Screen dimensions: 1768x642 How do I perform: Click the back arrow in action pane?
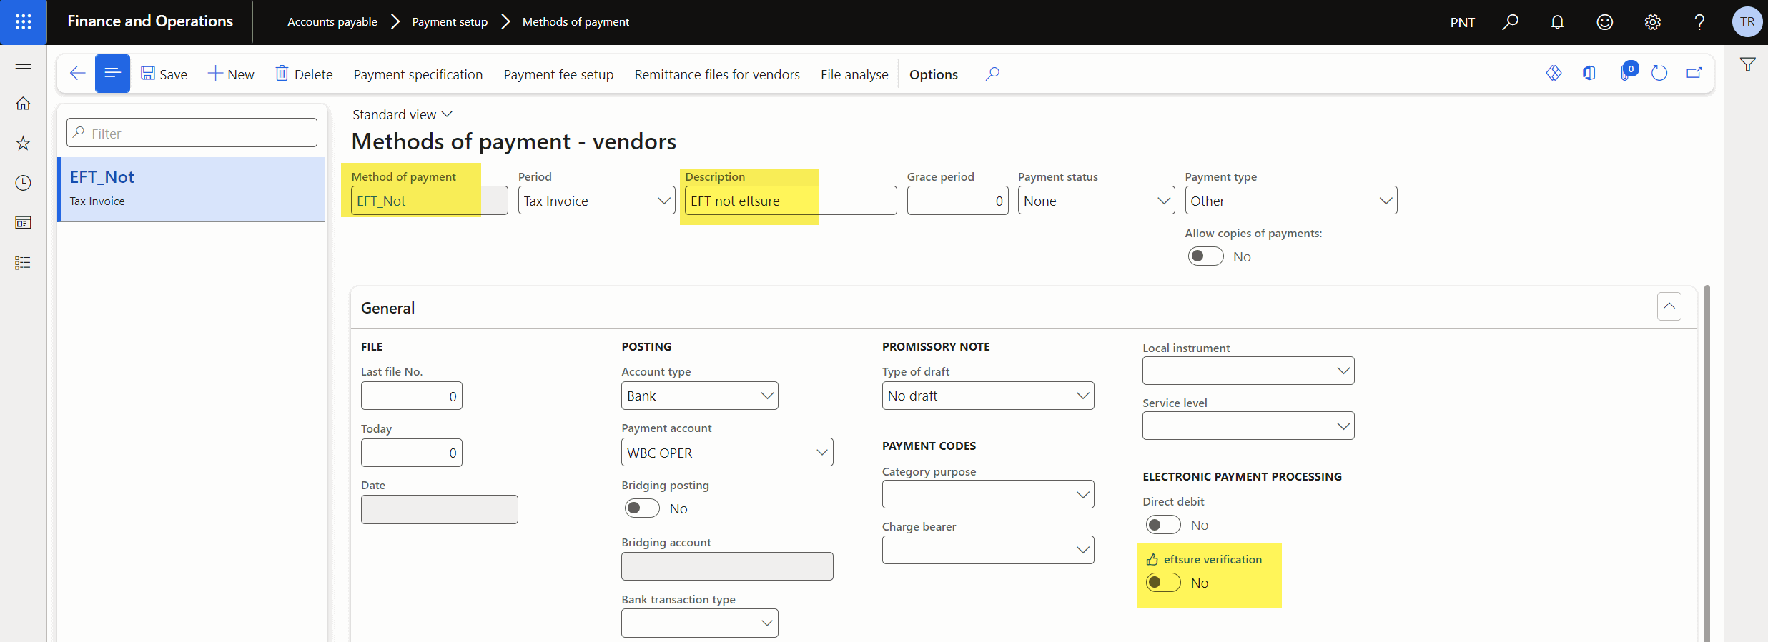click(77, 74)
